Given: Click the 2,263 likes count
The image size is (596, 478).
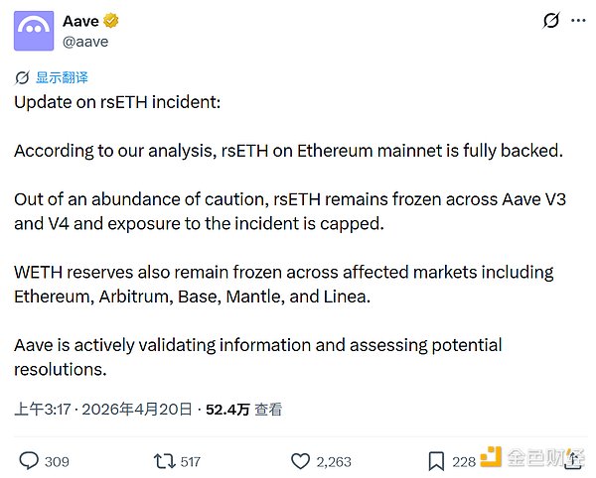Looking at the screenshot, I should click(336, 461).
